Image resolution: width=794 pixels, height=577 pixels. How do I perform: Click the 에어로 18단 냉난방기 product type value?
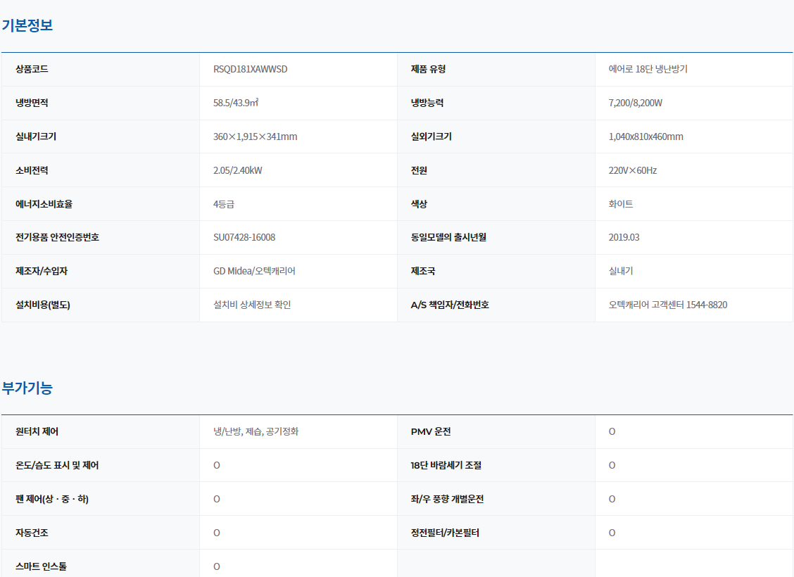[648, 69]
